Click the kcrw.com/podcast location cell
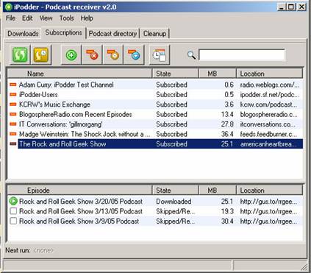The height and width of the screenshot is (273, 311). coord(268,104)
